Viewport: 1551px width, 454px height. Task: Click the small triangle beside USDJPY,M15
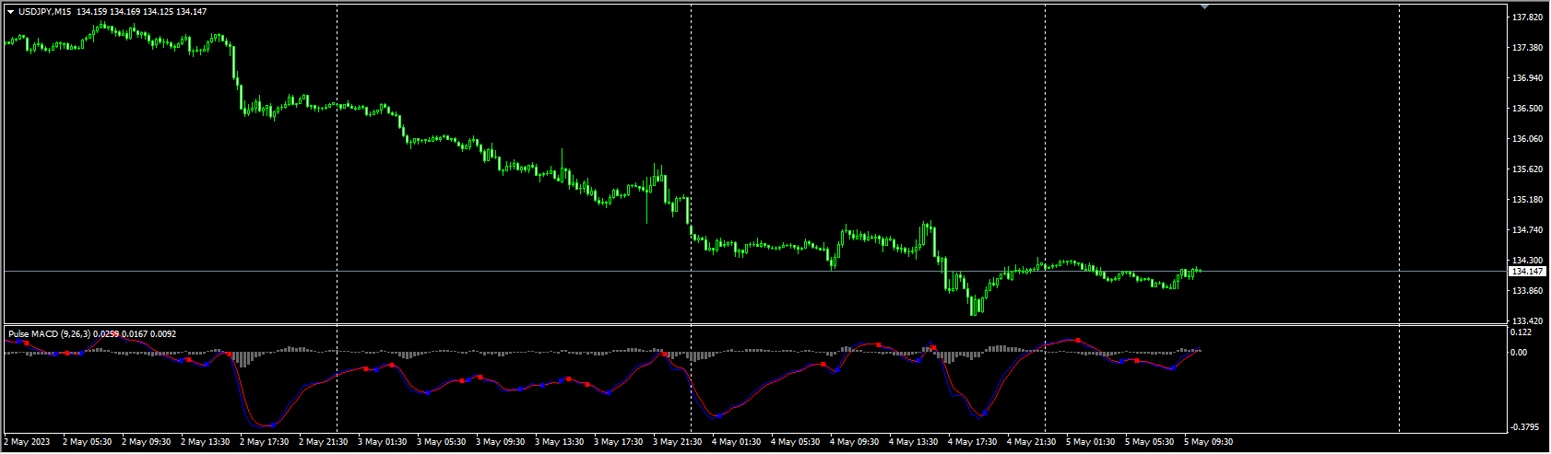pyautogui.click(x=10, y=12)
